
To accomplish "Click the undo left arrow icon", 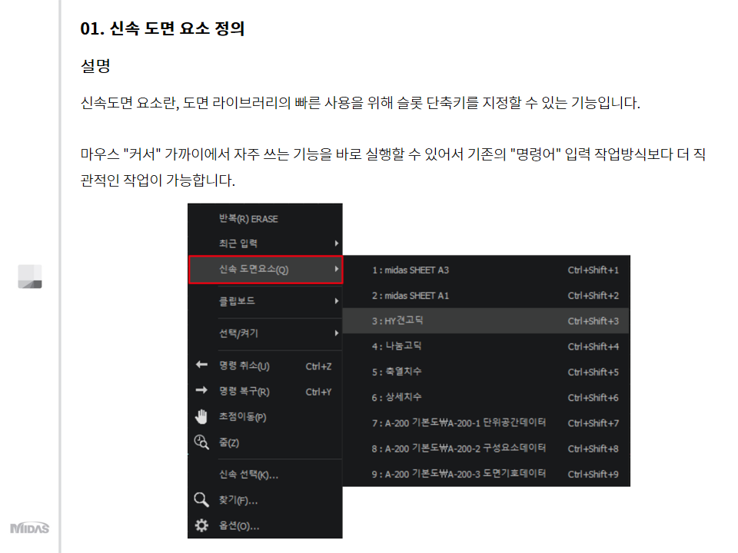I will point(202,366).
